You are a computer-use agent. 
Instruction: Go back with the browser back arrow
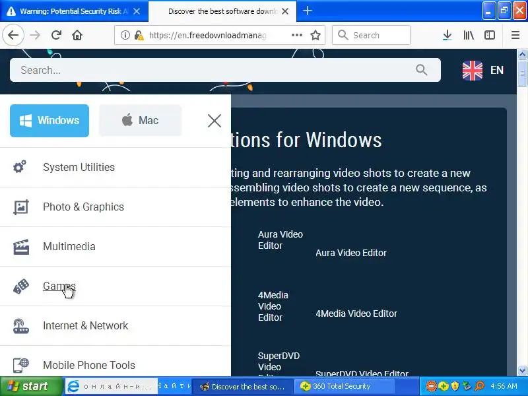(x=13, y=35)
